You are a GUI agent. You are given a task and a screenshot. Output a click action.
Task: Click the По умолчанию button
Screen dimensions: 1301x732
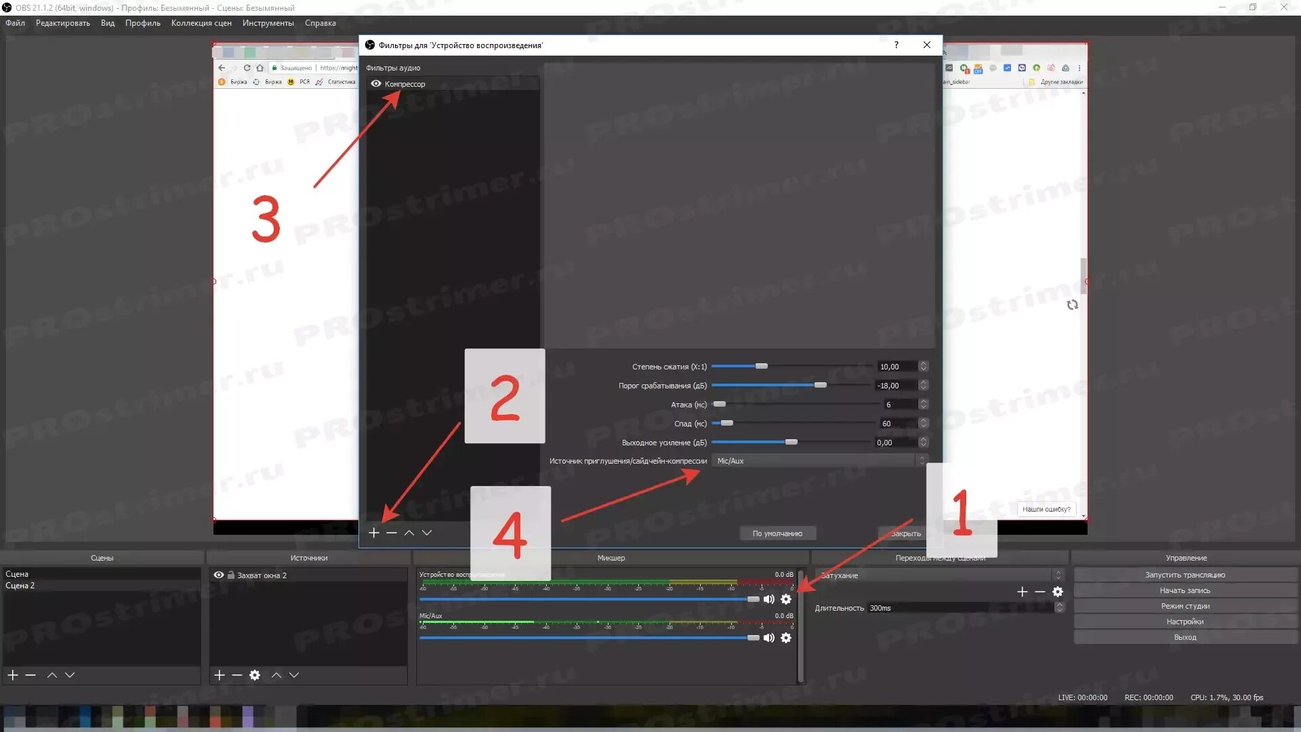[x=777, y=533]
